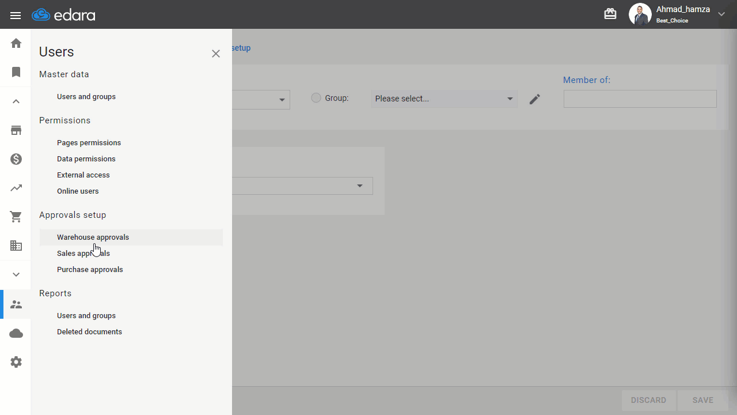737x415 pixels.
Task: Click the pencil edit icon
Action: [535, 99]
